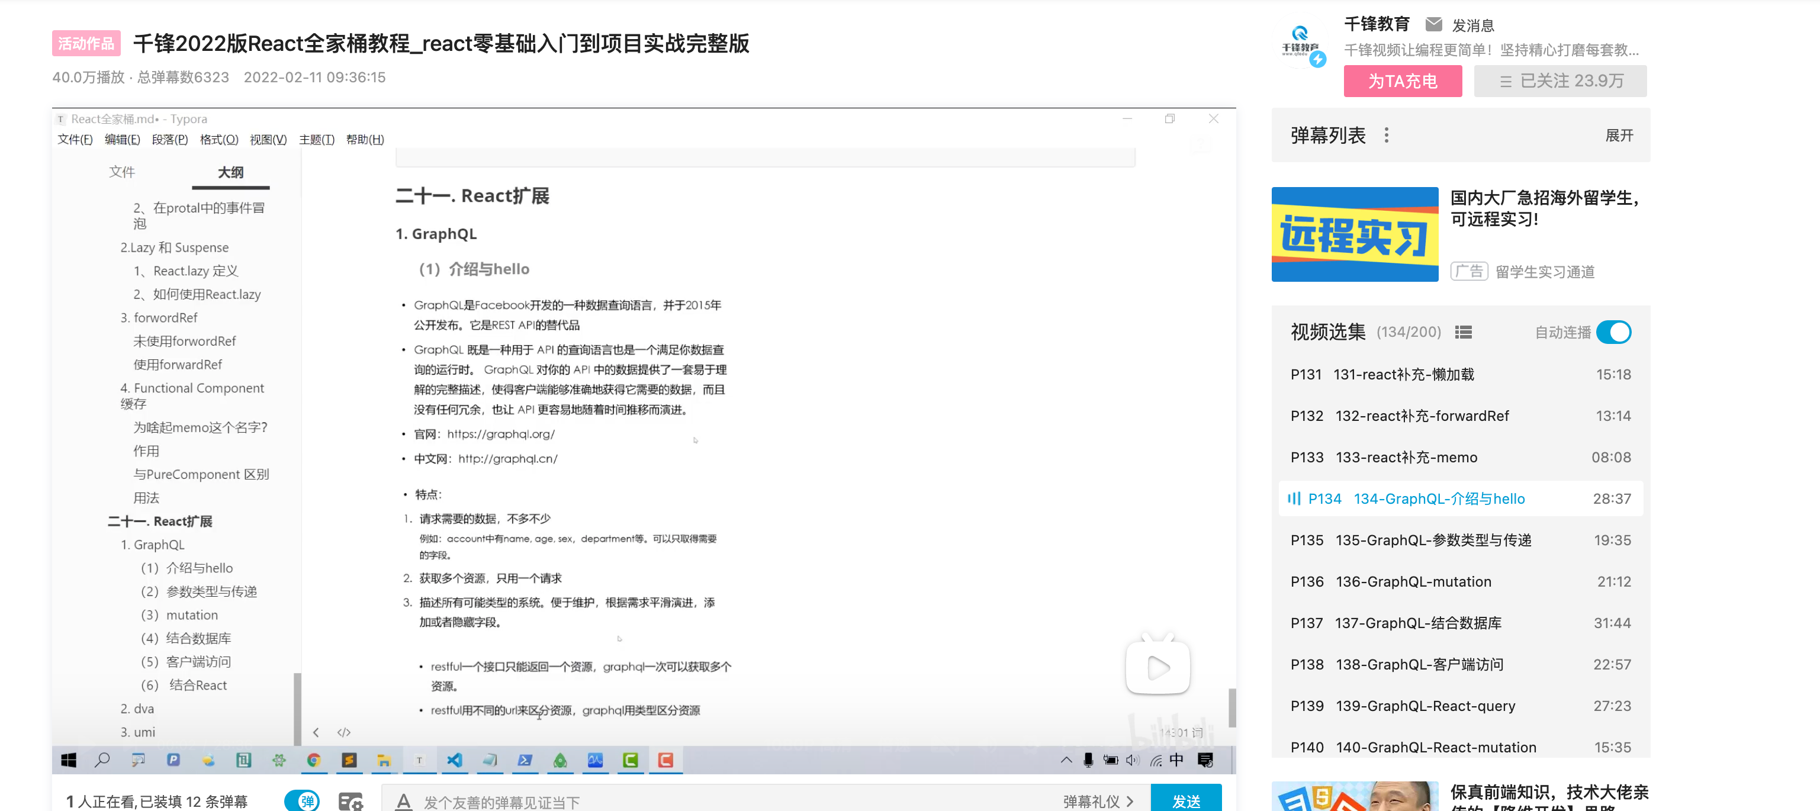This screenshot has height=811, width=1820.
Task: Open the notification center tray icon
Action: click(1206, 760)
